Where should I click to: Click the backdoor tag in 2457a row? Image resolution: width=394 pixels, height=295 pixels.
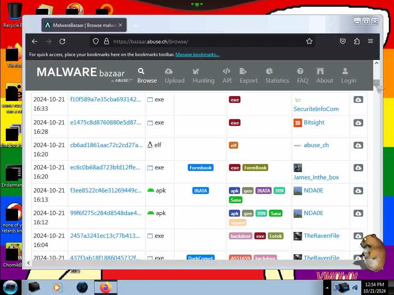pyautogui.click(x=240, y=236)
